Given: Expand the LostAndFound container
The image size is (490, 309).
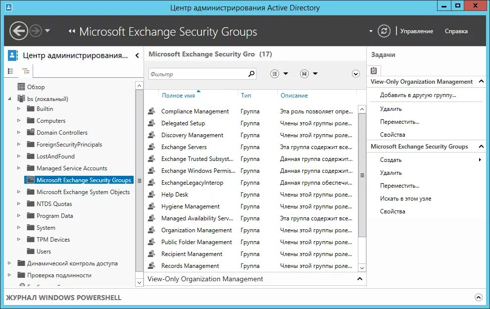Looking at the screenshot, I should pyautogui.click(x=19, y=156).
